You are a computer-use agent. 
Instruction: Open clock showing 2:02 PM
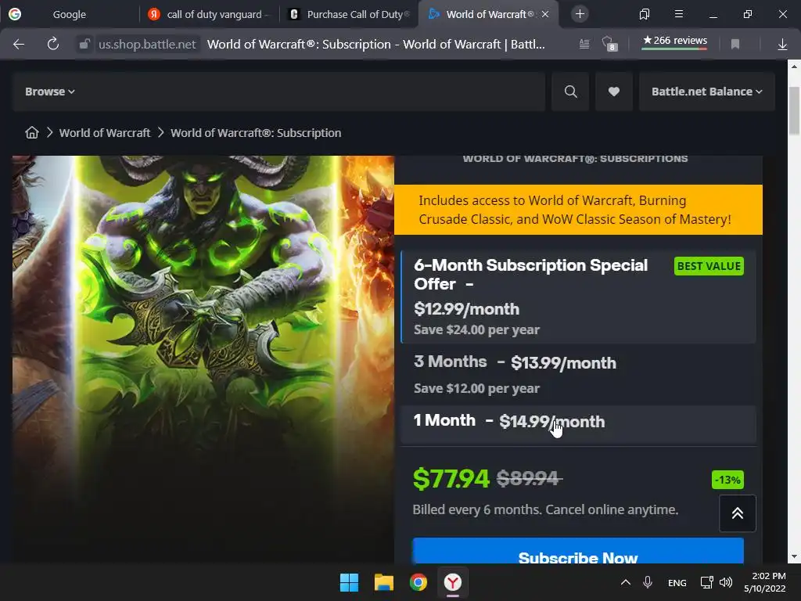[x=765, y=582]
